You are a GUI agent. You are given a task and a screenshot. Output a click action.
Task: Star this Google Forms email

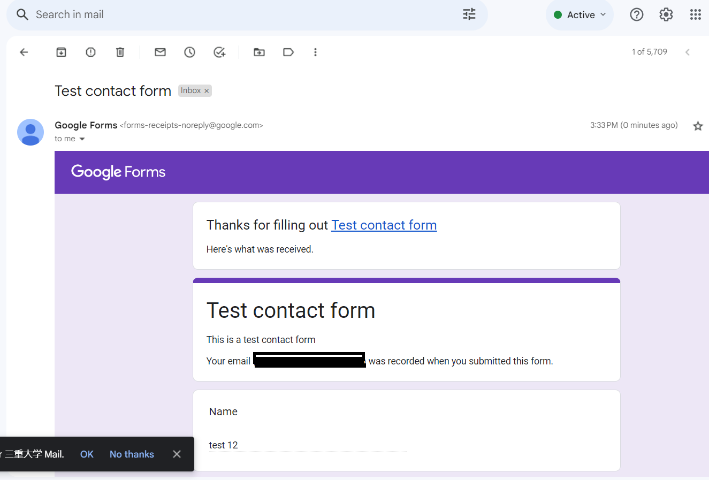[x=698, y=126]
